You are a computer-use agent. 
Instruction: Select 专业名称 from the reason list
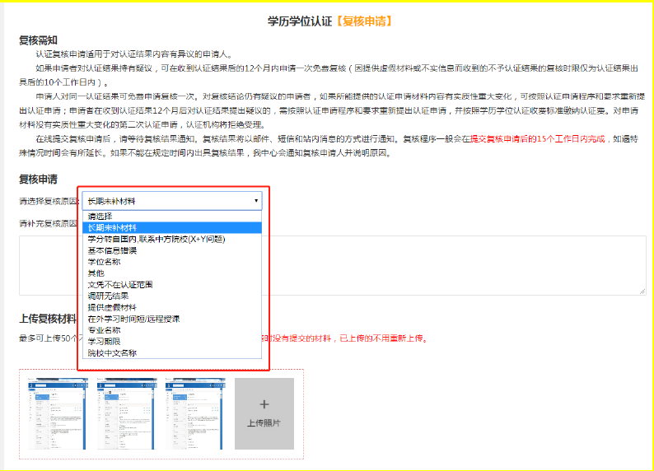click(x=105, y=329)
